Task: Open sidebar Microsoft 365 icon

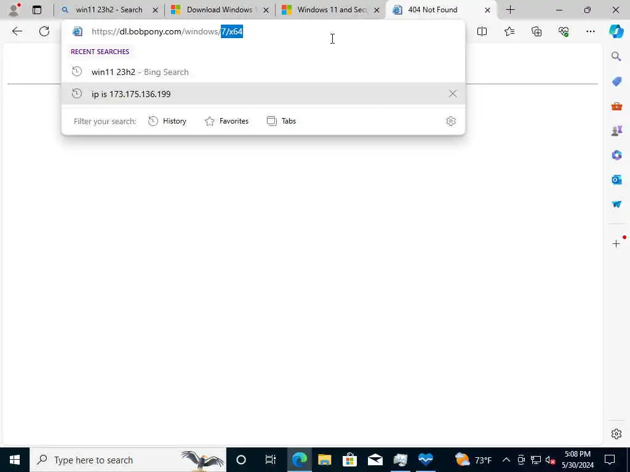Action: (616, 155)
